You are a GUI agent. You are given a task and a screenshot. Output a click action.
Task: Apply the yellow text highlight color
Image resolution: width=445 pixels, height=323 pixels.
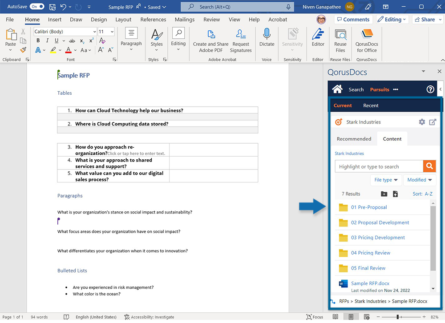[53, 50]
